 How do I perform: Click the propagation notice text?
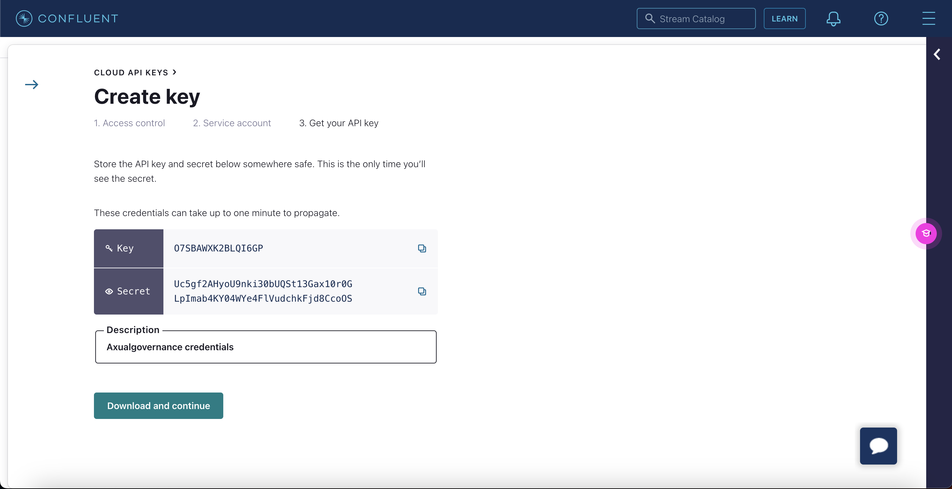pyautogui.click(x=217, y=213)
